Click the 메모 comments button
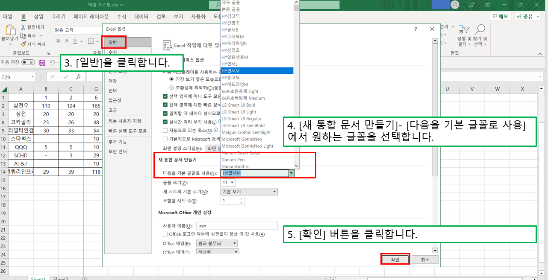Viewport: 548px width, 280px height. [x=501, y=16]
